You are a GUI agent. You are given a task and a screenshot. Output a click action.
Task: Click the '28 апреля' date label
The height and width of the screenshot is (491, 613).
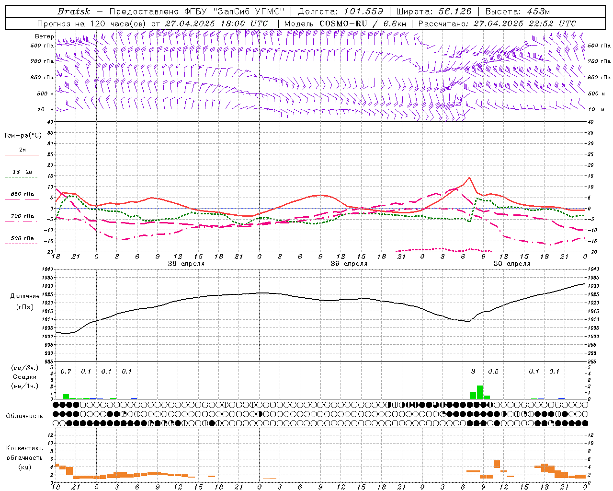(x=186, y=264)
